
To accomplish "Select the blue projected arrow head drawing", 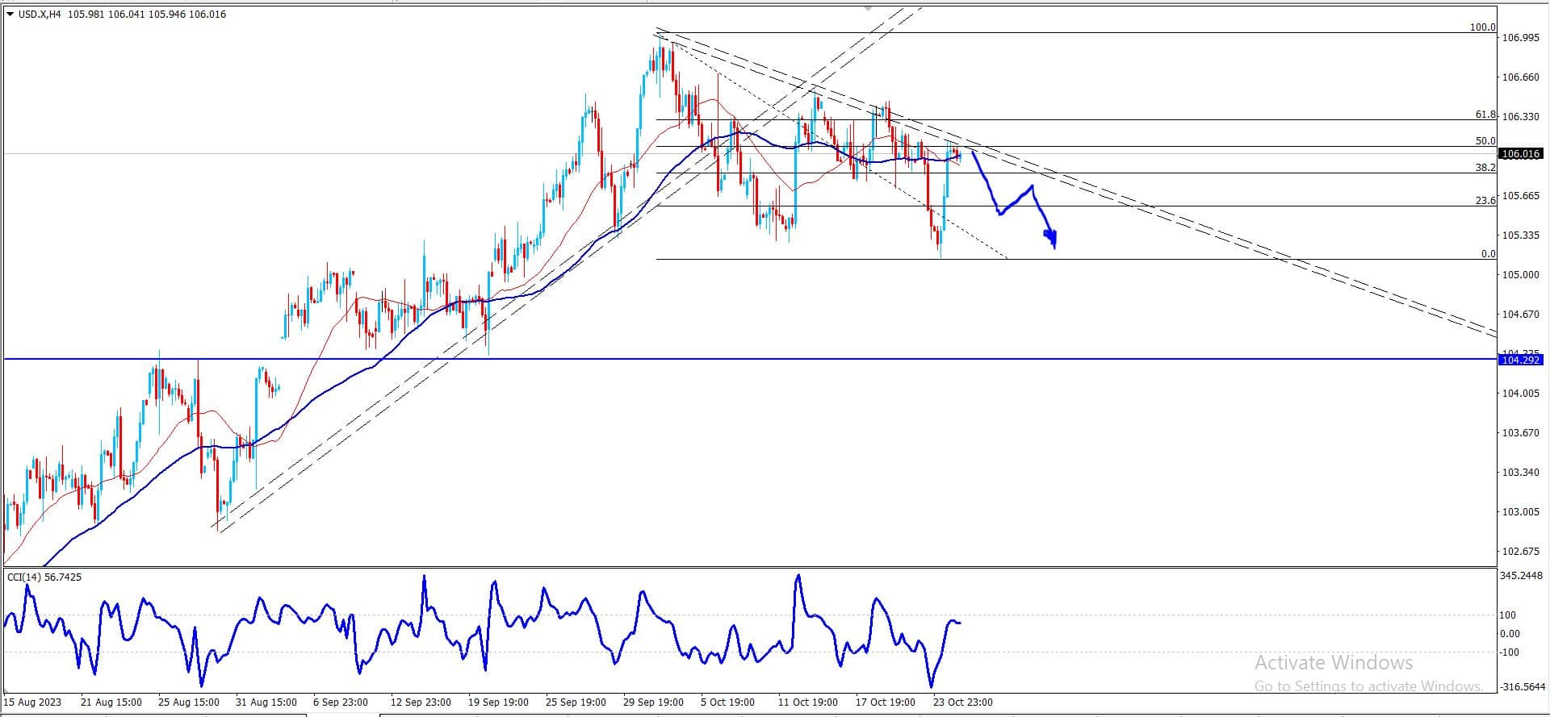I will 1052,238.
